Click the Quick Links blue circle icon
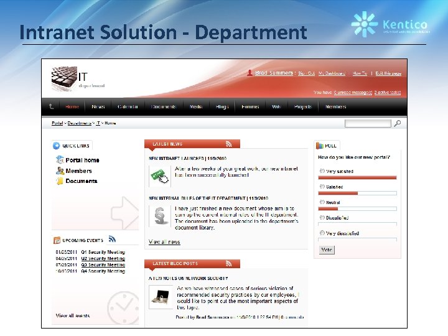The image size is (448, 336). point(56,146)
